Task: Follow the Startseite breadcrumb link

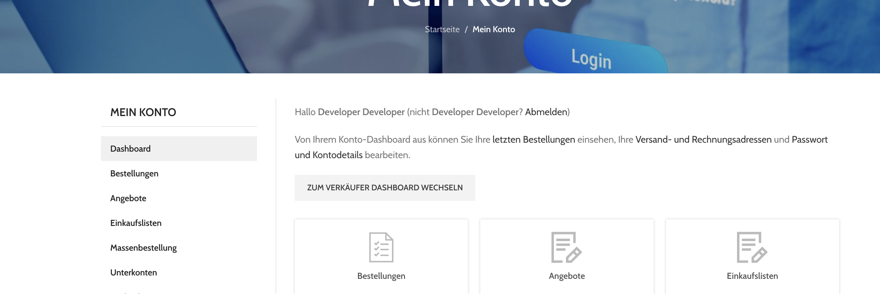Action: click(442, 29)
